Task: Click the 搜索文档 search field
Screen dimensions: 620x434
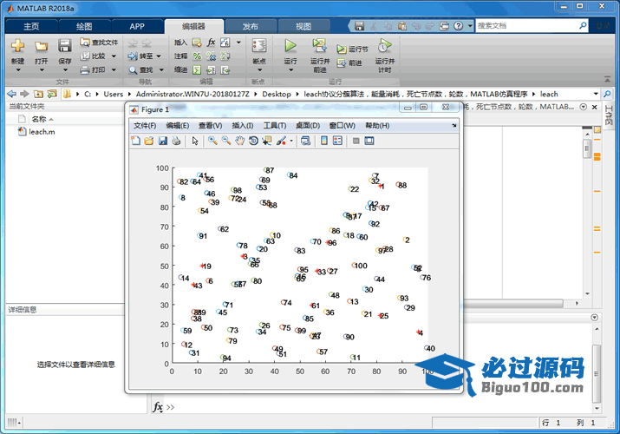Action: (526, 26)
